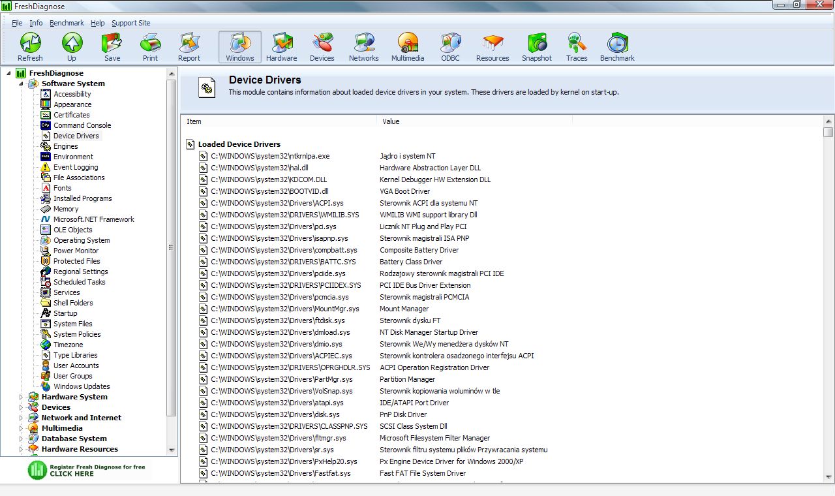Select Installed Programs in the tree

pos(83,198)
